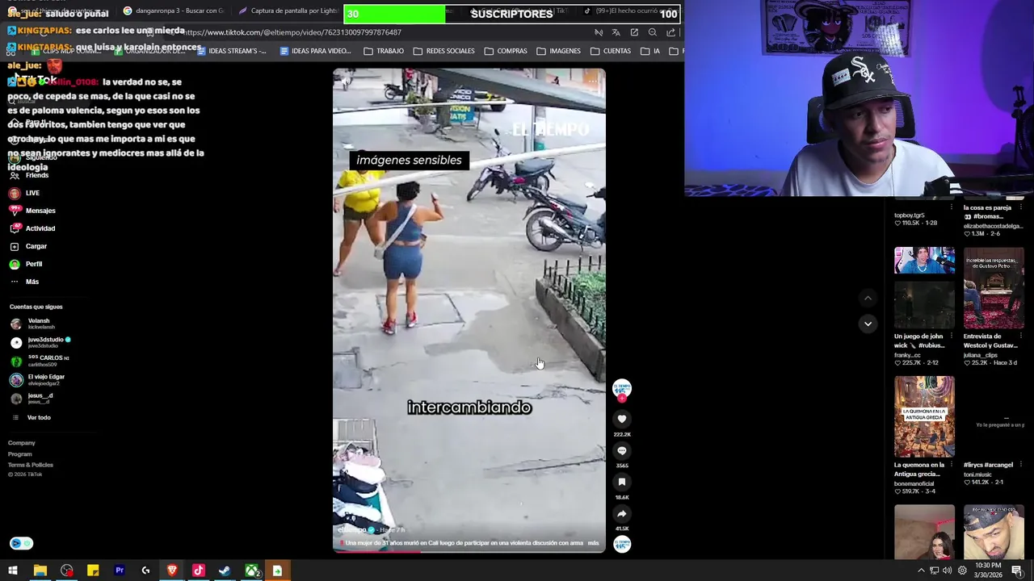Open notification center in taskbar
Image resolution: width=1034 pixels, height=581 pixels.
point(1017,571)
